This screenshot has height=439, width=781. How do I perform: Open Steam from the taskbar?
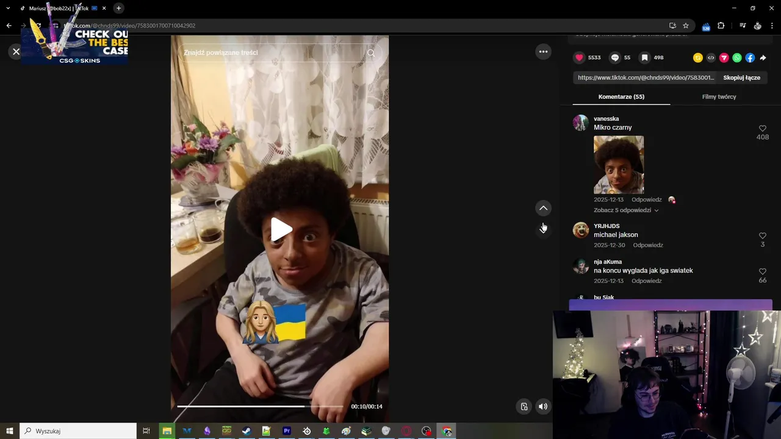pyautogui.click(x=247, y=431)
